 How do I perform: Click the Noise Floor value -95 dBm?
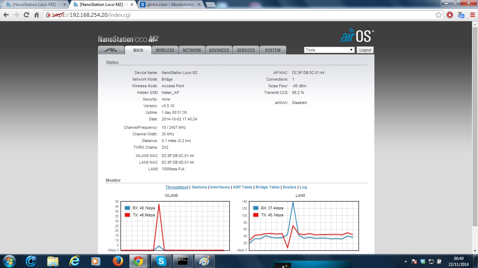pyautogui.click(x=299, y=86)
